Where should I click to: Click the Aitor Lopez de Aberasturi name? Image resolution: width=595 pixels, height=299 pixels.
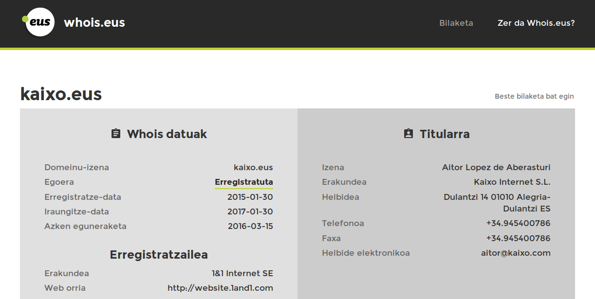click(496, 167)
